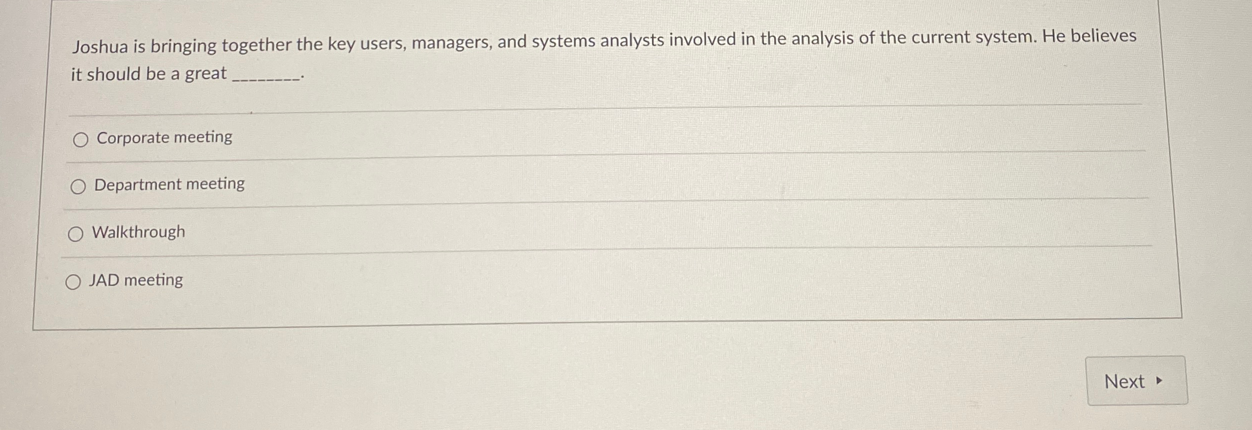This screenshot has height=430, width=1252.
Task: Select the JAD meeting radio button
Action: coord(73,281)
